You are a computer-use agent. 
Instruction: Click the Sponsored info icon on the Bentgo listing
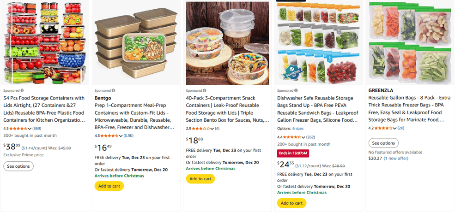pos(114,90)
